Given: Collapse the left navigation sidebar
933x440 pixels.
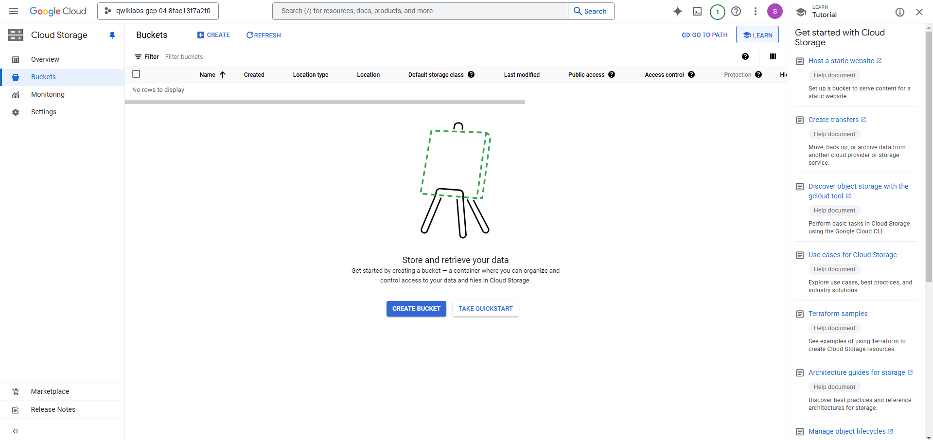Looking at the screenshot, I should [16, 431].
